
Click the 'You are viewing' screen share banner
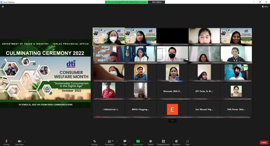point(126,2)
